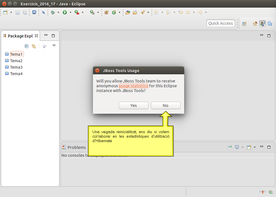
Task: Click the New Java Class icon
Action: [114, 12]
